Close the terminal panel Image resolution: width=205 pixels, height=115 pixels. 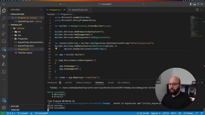click(x=202, y=82)
